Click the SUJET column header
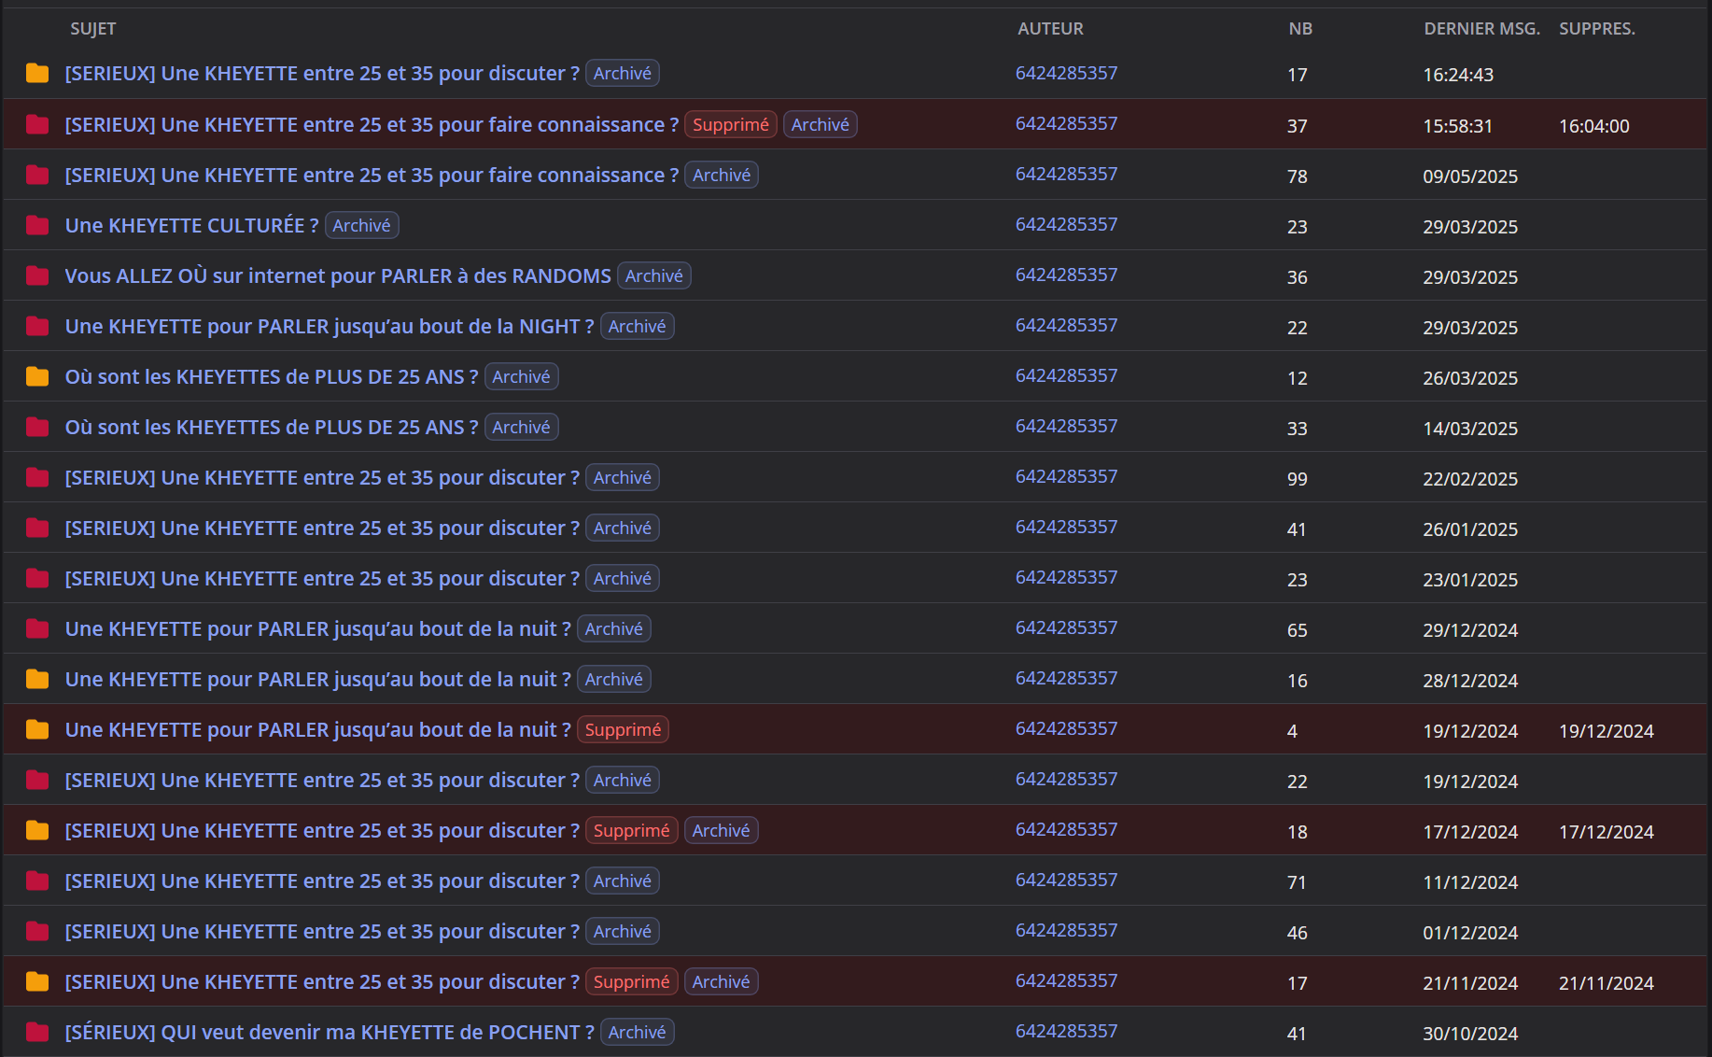The width and height of the screenshot is (1712, 1057). (93, 29)
